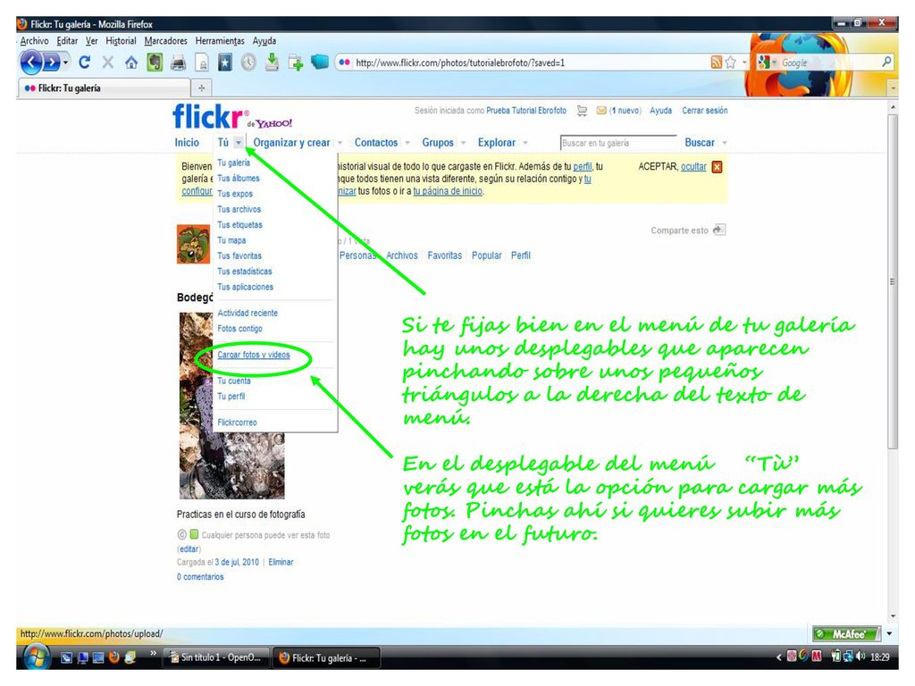Click the page vertical scrollbar thumb
Viewport: 915px width, 686px height.
[893, 281]
